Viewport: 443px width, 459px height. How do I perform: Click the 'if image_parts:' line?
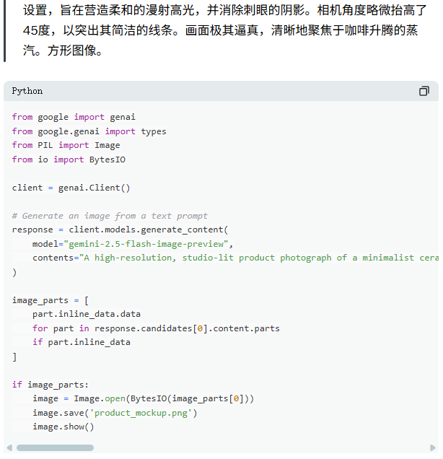click(50, 385)
